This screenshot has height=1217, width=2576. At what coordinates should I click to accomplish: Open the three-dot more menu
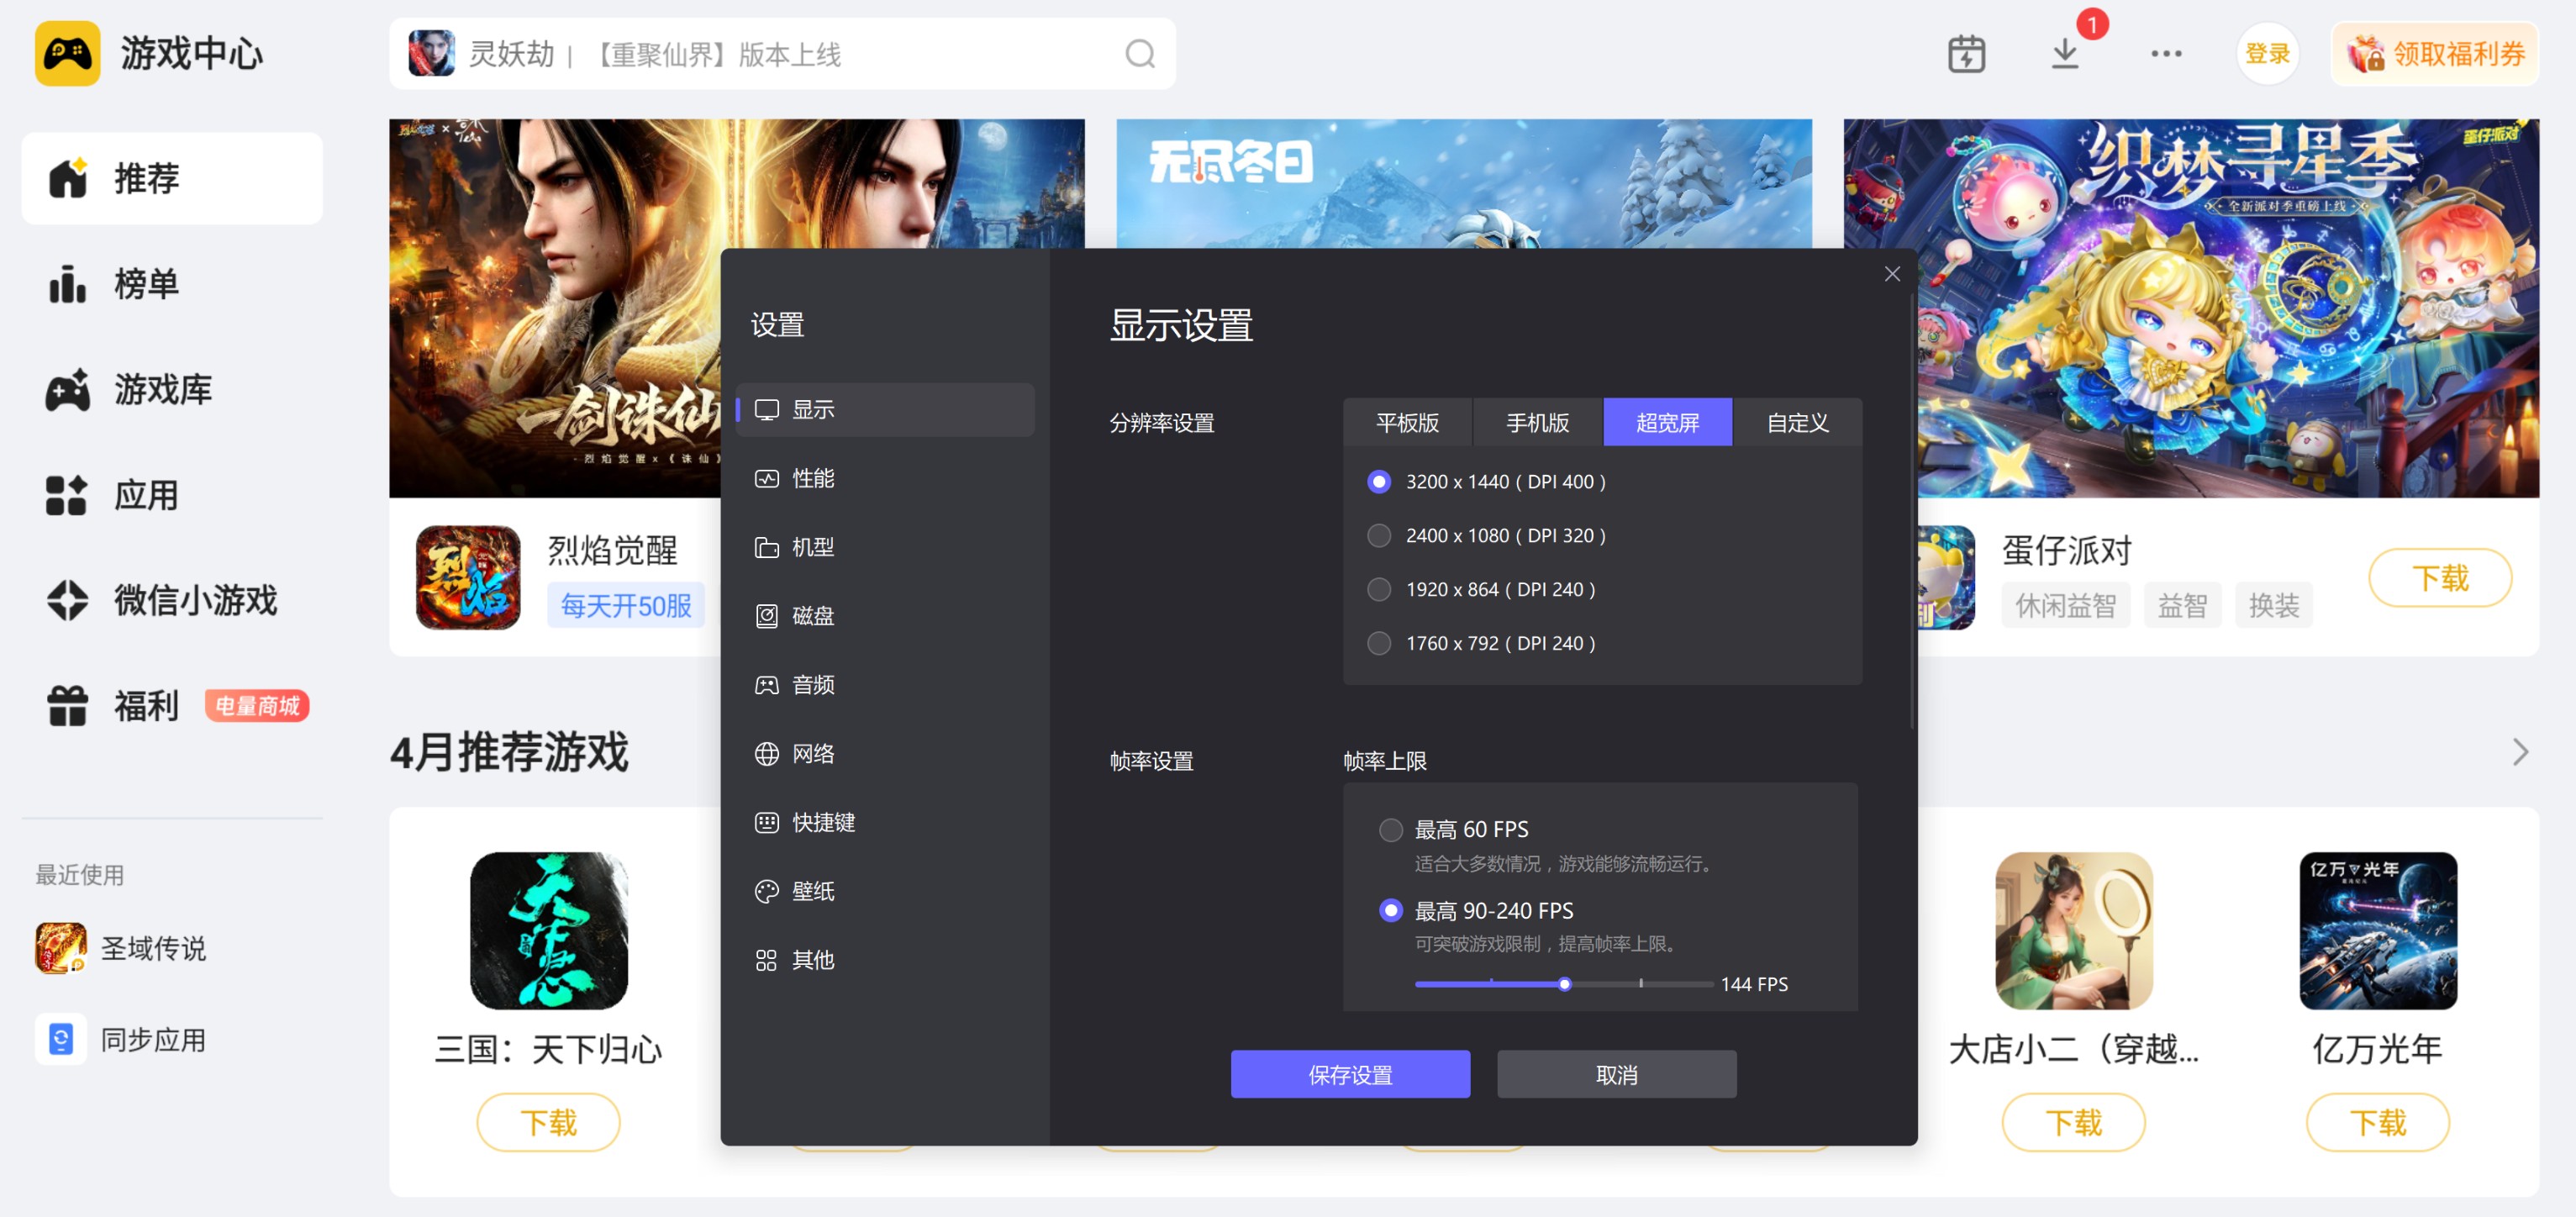2166,54
